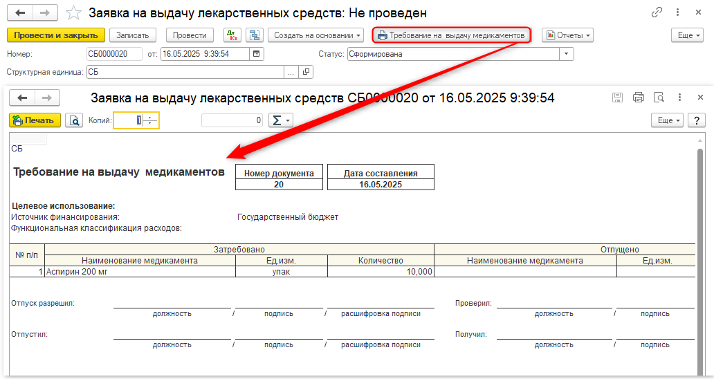Click the ellipsis selector for Структурная единица

pyautogui.click(x=291, y=72)
